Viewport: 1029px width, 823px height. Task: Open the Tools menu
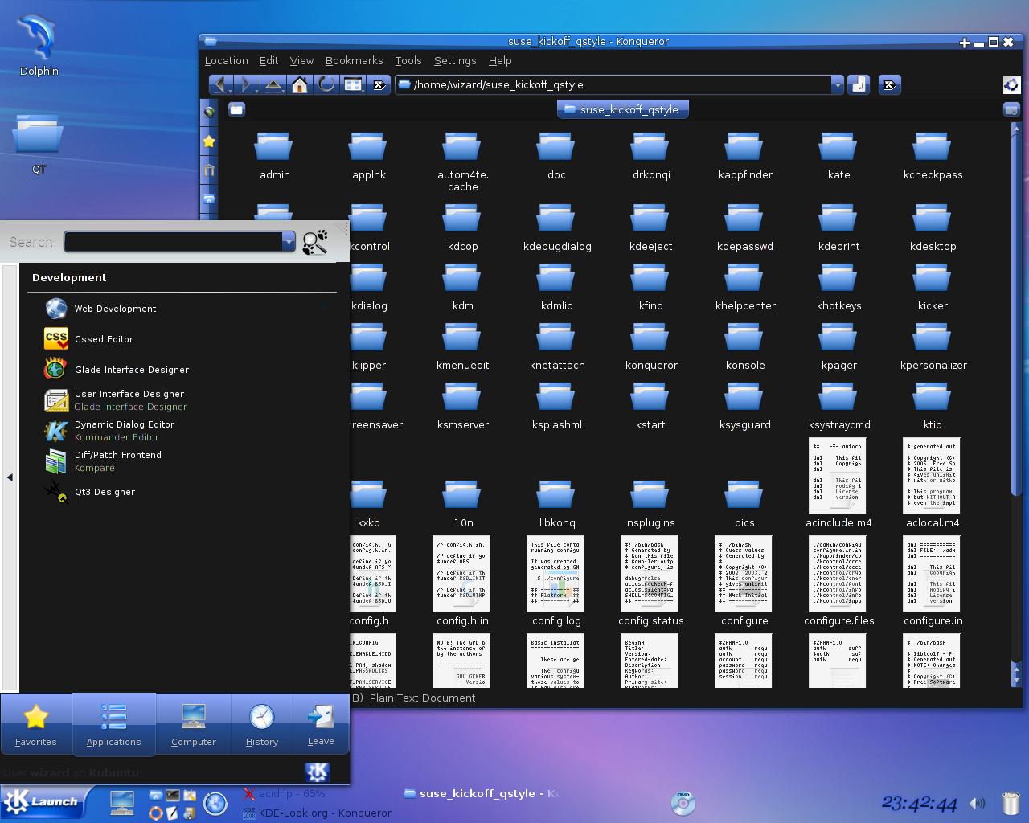click(x=408, y=60)
